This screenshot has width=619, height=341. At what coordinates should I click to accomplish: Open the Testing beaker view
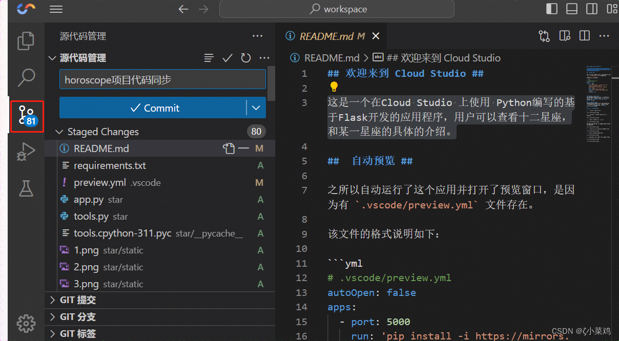click(26, 188)
